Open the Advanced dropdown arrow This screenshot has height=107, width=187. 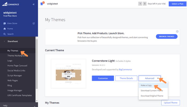click(x=158, y=78)
